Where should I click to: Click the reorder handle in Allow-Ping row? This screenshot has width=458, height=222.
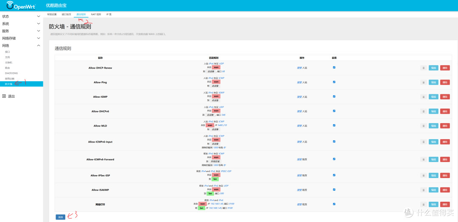click(423, 82)
